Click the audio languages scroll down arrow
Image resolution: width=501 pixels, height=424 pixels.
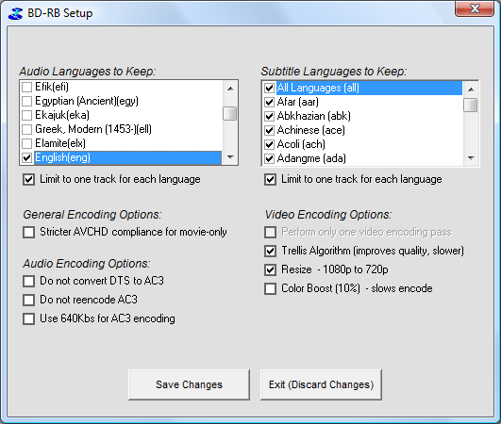[230, 157]
